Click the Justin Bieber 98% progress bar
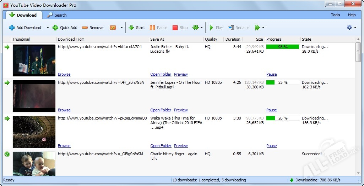The width and height of the screenshot is (364, 186). (283, 47)
